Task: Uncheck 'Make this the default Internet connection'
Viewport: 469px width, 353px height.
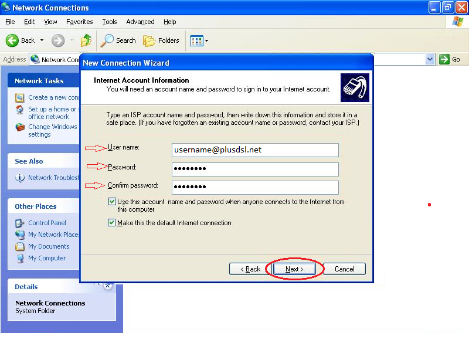Action: coord(112,223)
